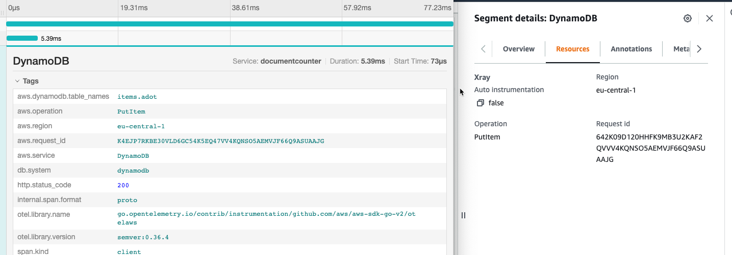Click the panel divider drag handle
The image size is (732, 255).
(x=464, y=215)
